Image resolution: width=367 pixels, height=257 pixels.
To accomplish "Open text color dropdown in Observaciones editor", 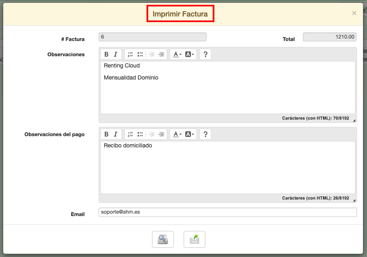I will coord(177,54).
